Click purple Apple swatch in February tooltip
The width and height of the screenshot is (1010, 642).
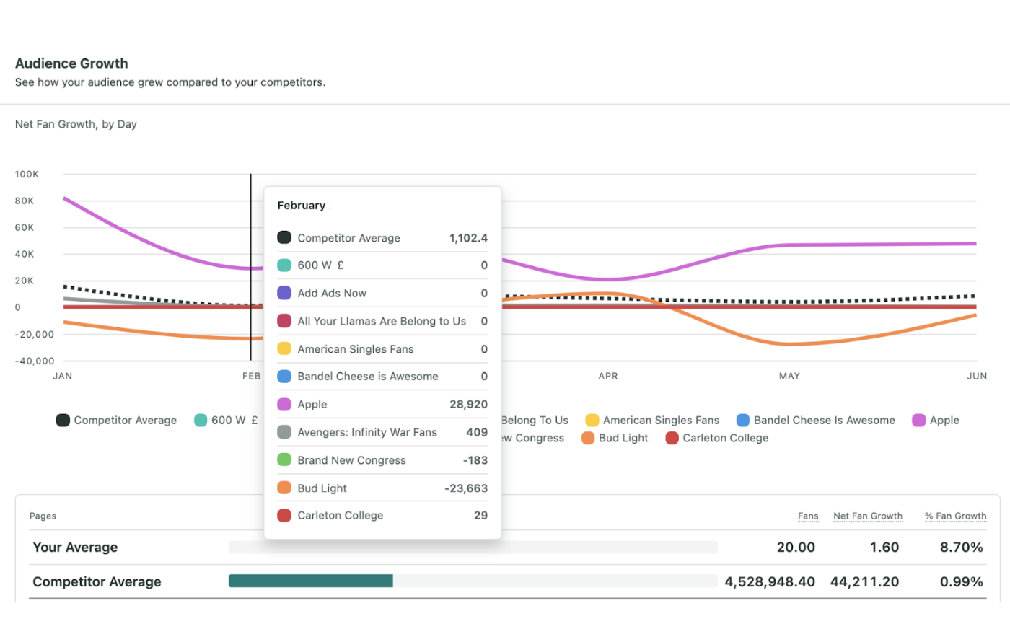284,405
